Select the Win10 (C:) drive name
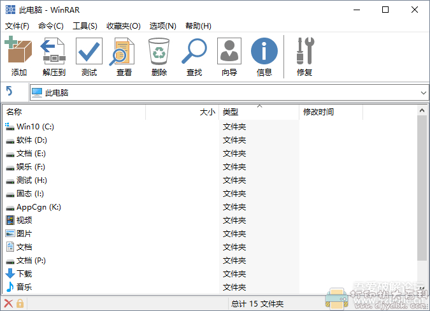430x311 pixels. click(35, 126)
